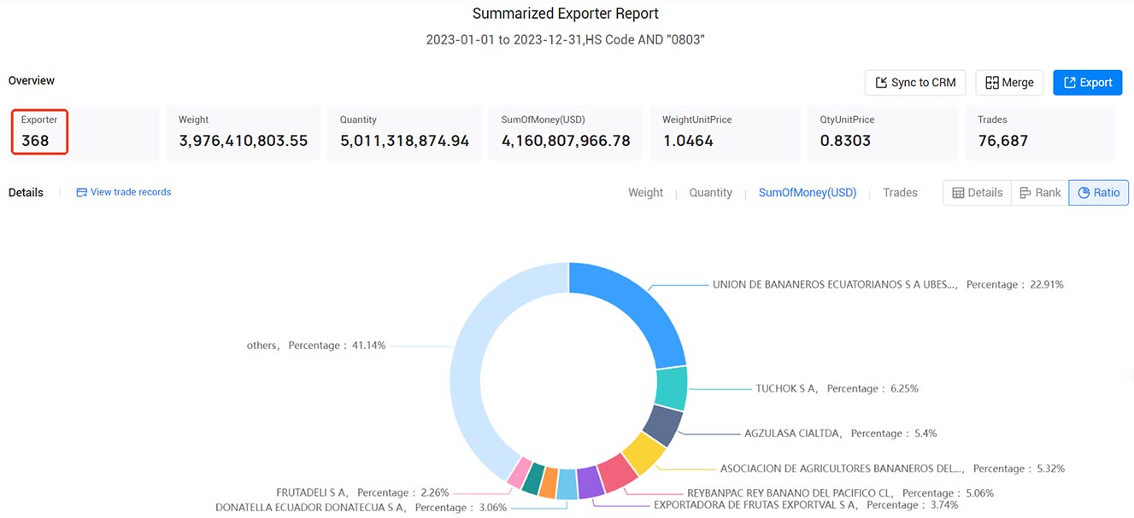Show Rank bar view

coord(1040,193)
